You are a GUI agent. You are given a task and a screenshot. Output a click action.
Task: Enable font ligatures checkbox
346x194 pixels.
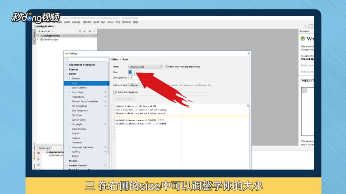[x=114, y=92]
